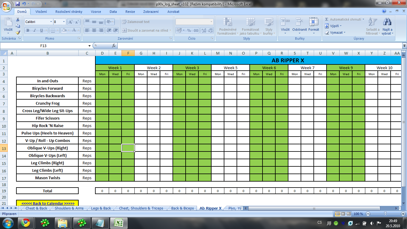The width and height of the screenshot is (407, 229).
Task: Open Seřadit a filtrovat
Action: (373, 26)
